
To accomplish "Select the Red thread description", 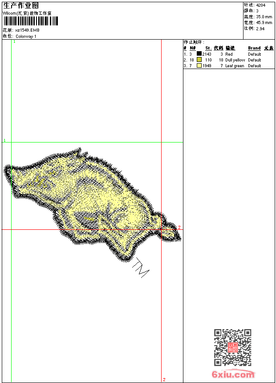I will pyautogui.click(x=229, y=54).
